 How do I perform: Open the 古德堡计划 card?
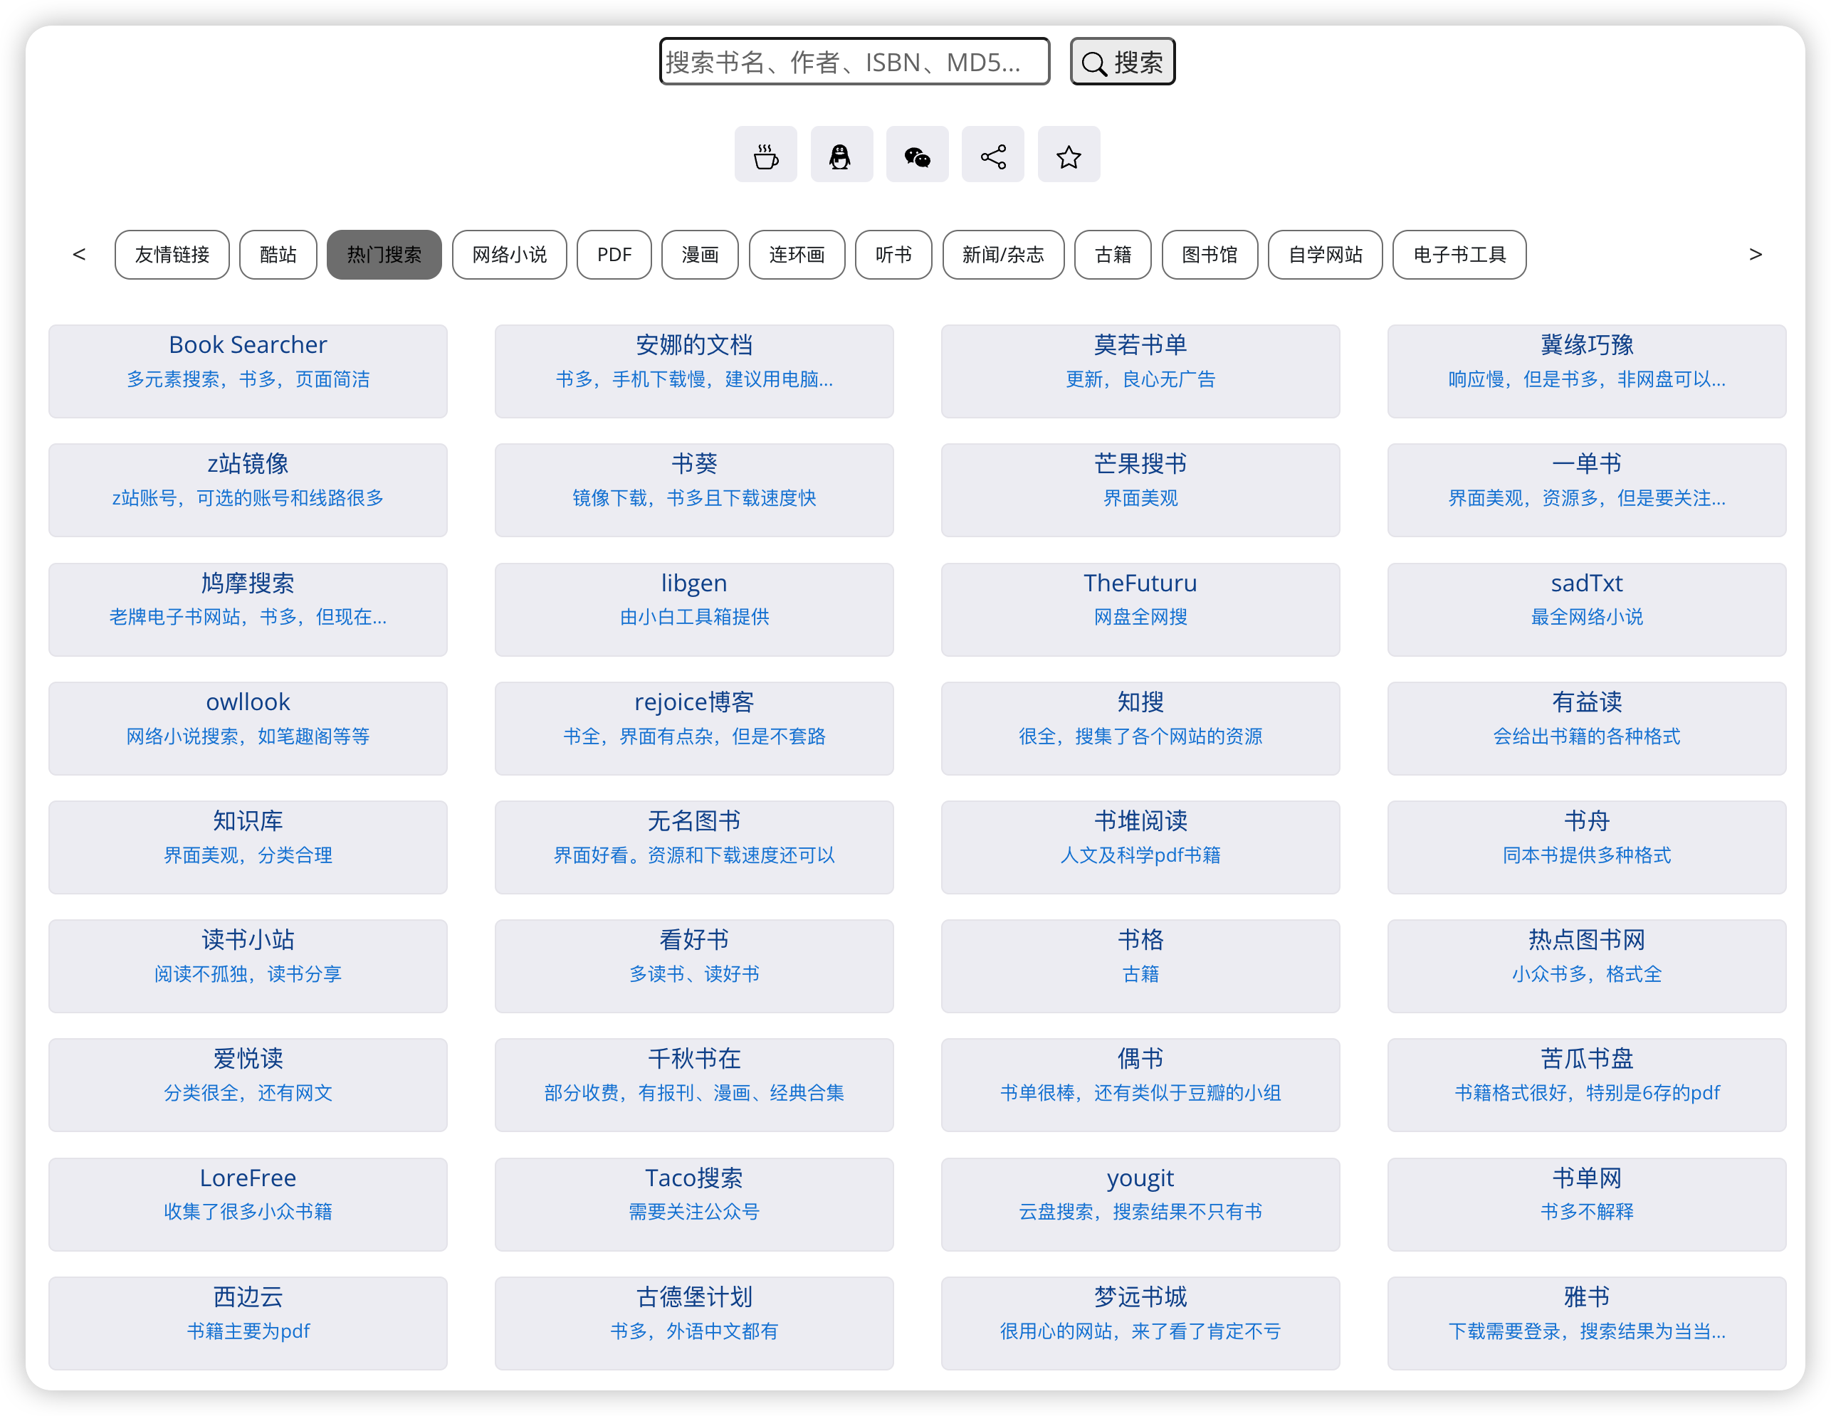point(694,1323)
